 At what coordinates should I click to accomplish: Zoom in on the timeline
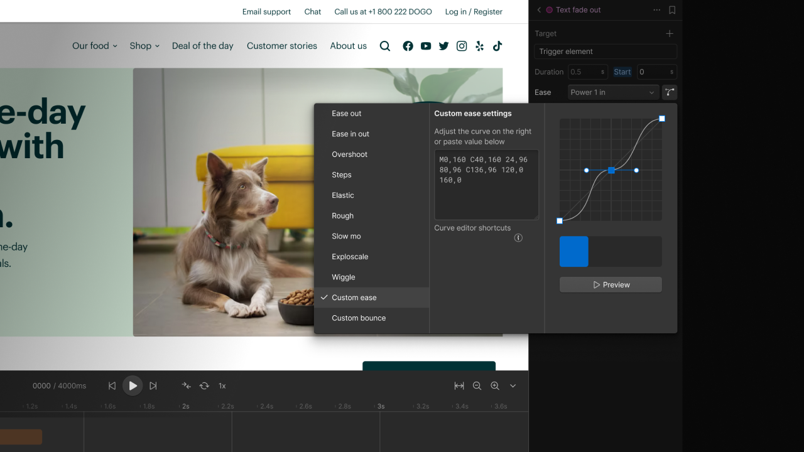click(x=494, y=385)
